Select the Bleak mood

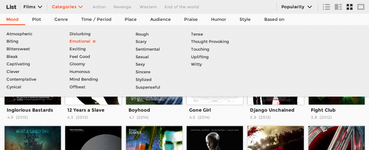[x=12, y=56]
